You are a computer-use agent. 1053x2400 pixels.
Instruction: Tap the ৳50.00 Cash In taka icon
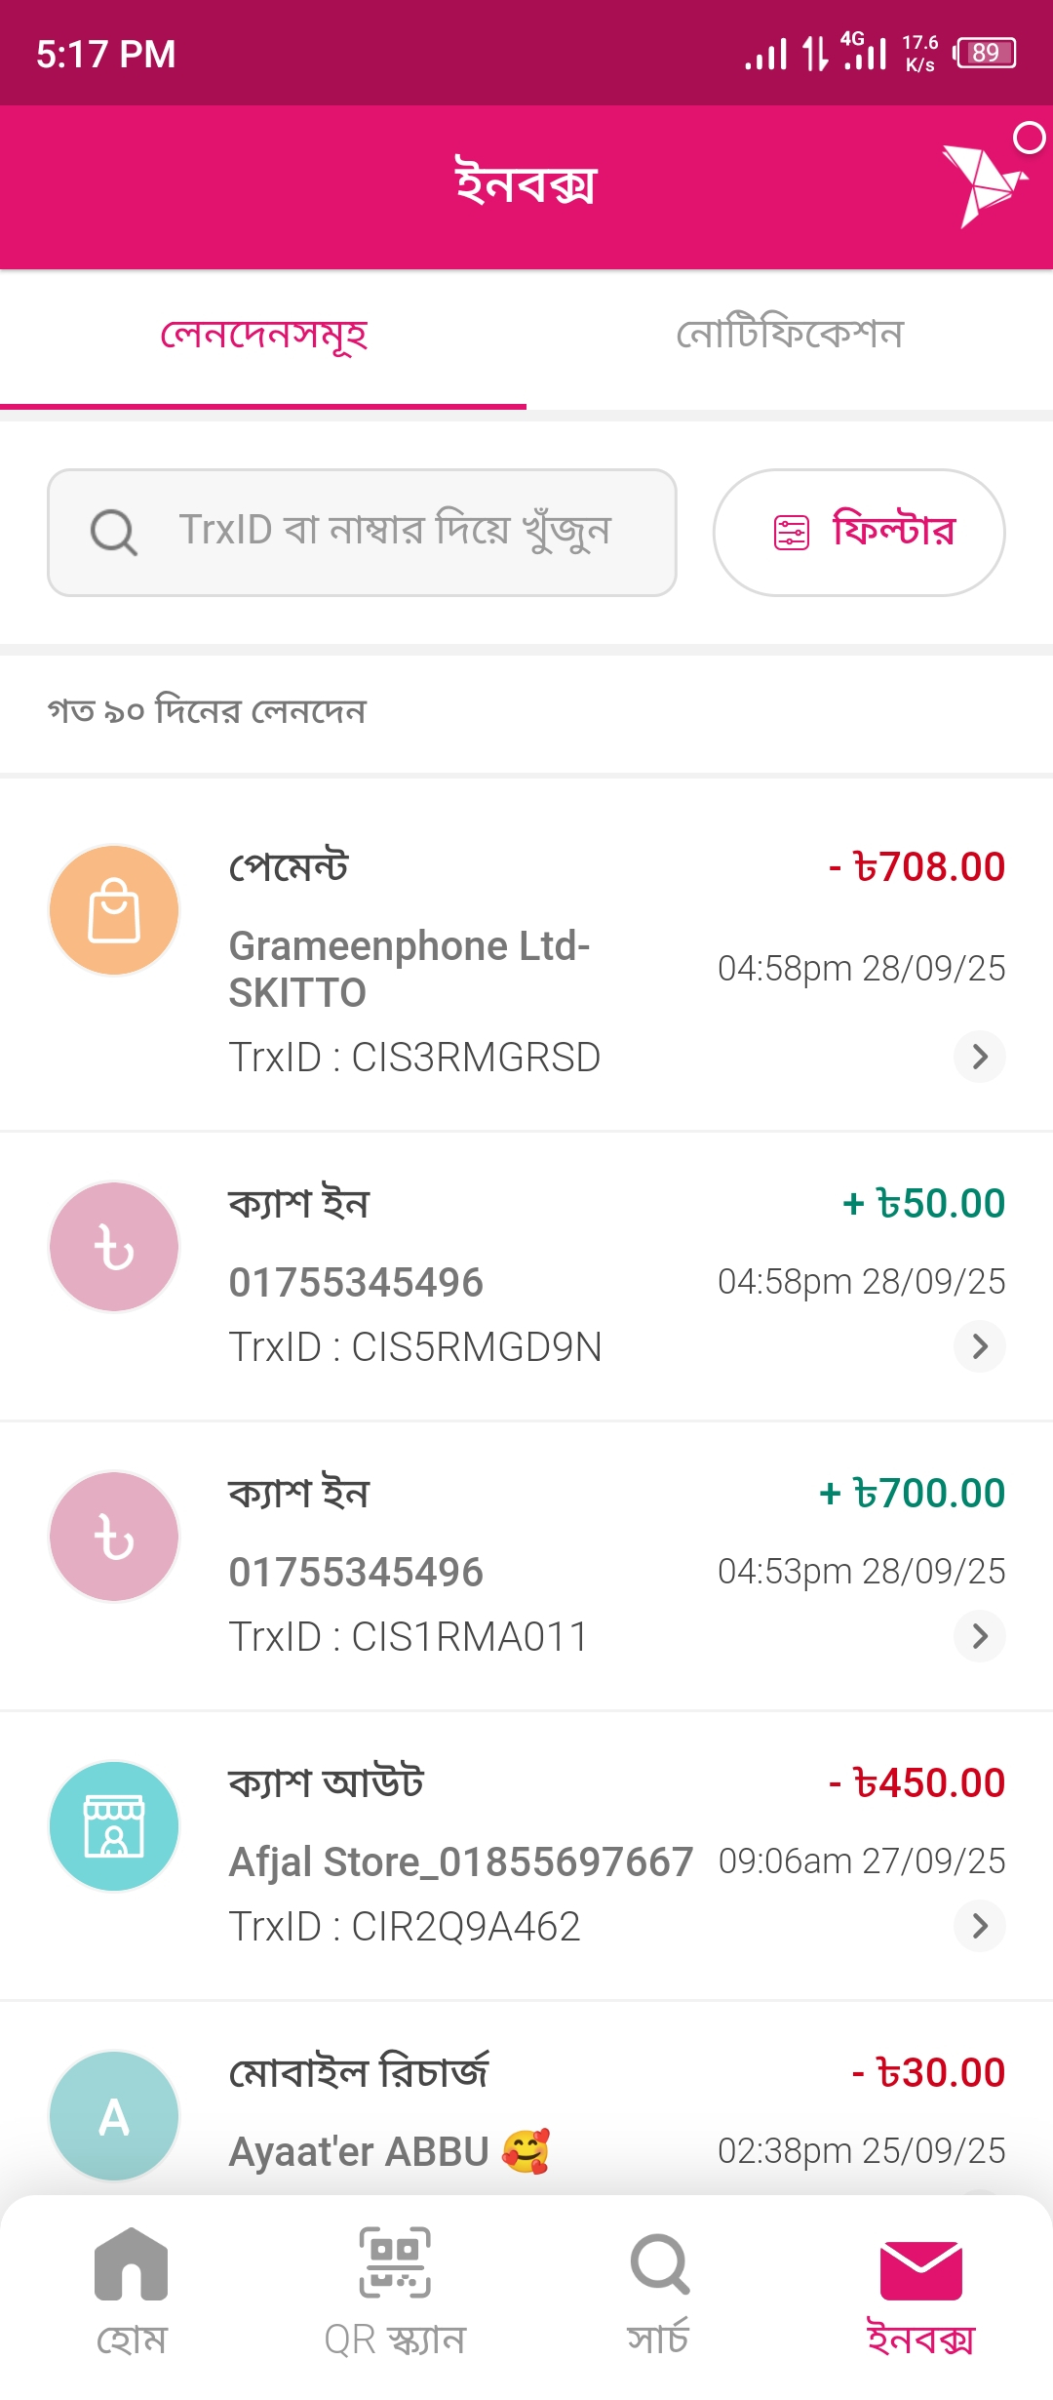click(114, 1247)
